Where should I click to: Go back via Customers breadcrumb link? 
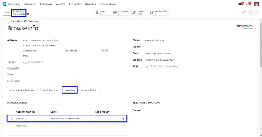[18, 11]
